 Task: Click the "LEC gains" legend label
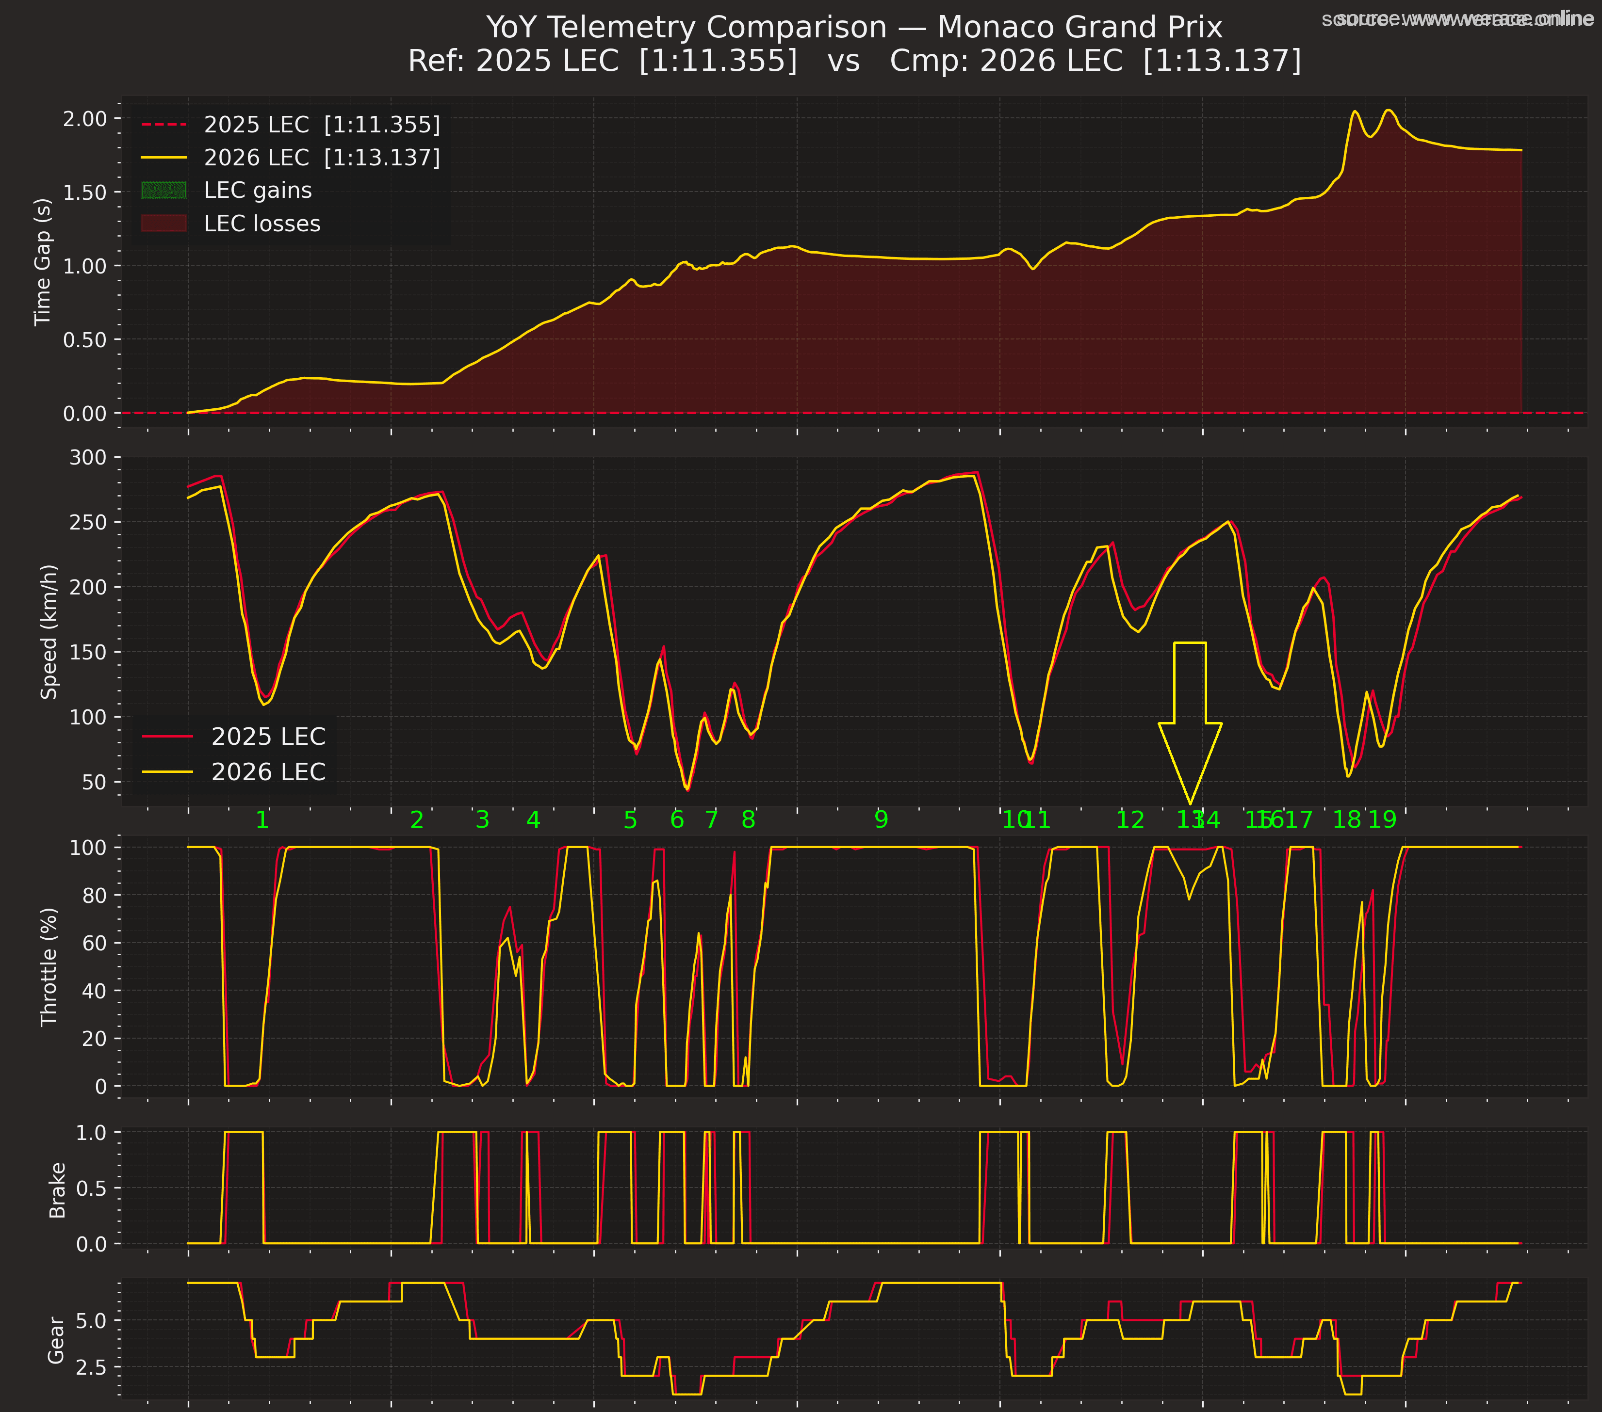pos(258,190)
